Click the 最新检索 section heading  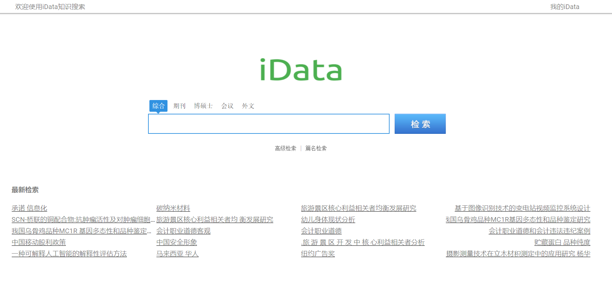(x=25, y=190)
